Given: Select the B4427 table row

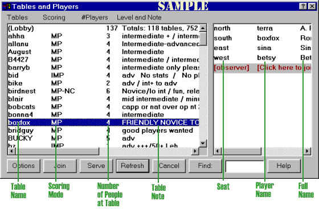Looking at the screenshot, I should [x=103, y=60].
